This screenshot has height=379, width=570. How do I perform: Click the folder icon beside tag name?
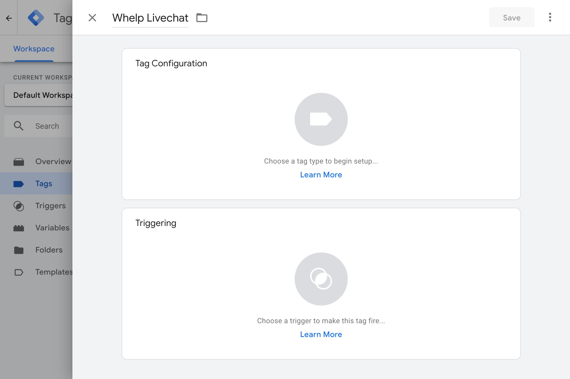(x=202, y=18)
